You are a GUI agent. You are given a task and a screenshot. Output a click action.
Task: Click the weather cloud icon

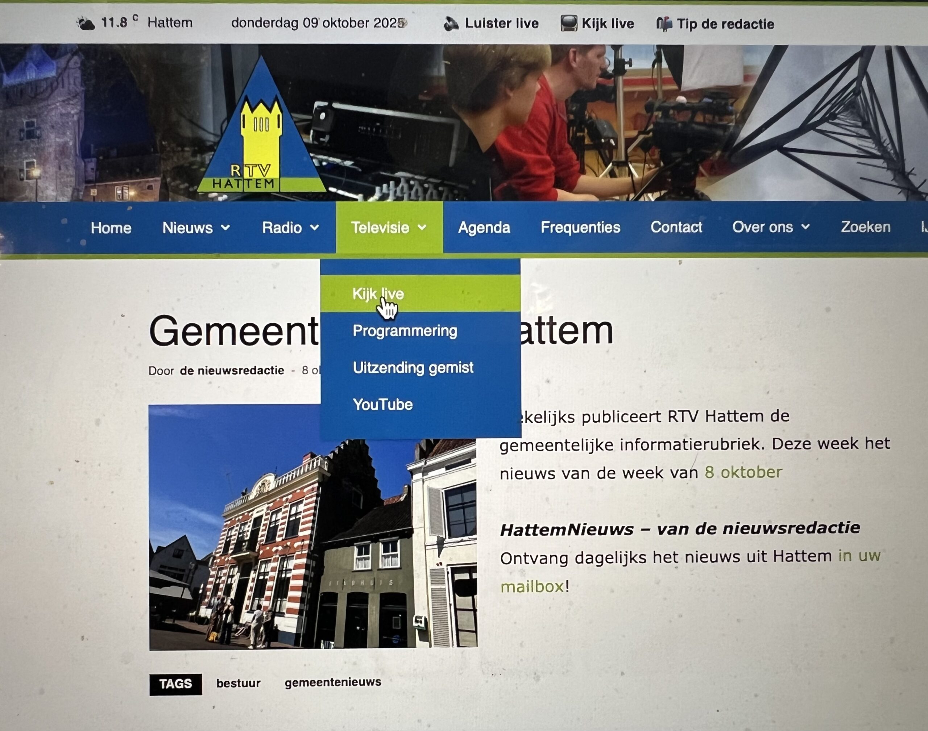pos(86,23)
